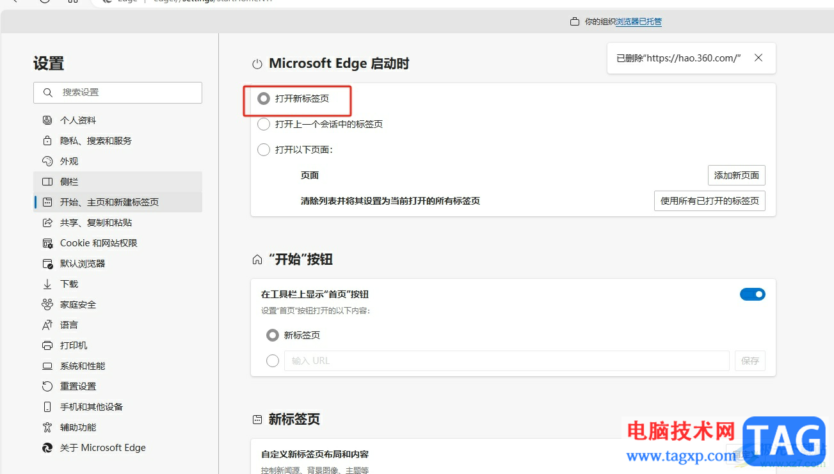
Task: Click the share icon beside 共享、复制和粘贴
Action: tap(47, 223)
